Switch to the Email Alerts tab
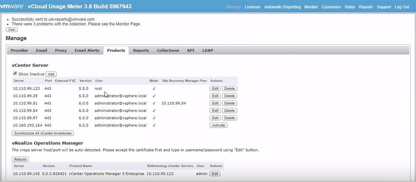The height and width of the screenshot is (182, 416). tap(87, 50)
